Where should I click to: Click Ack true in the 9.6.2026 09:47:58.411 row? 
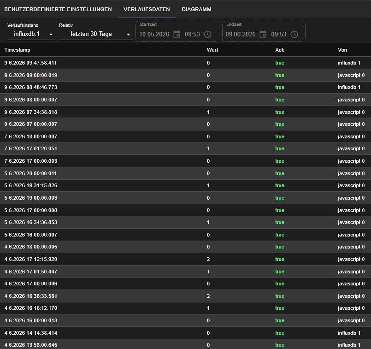(280, 63)
